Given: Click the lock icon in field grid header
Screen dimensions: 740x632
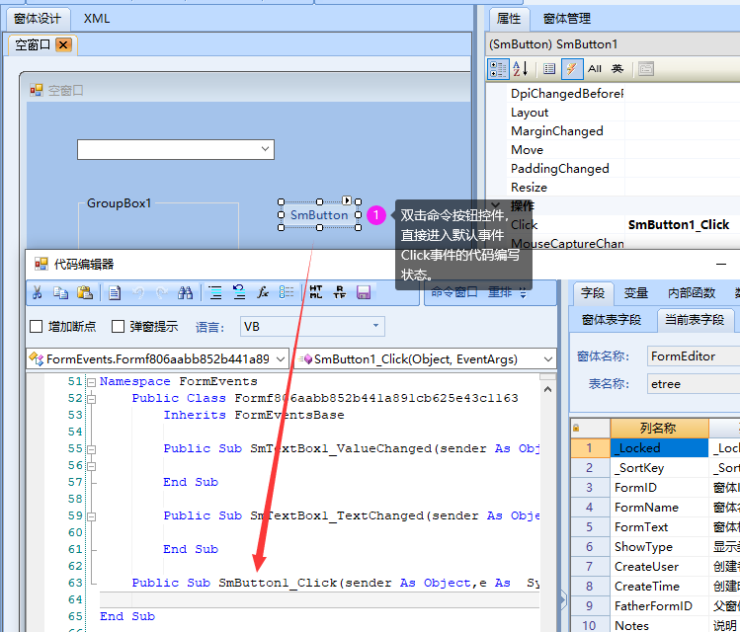Looking at the screenshot, I should click(x=576, y=429).
